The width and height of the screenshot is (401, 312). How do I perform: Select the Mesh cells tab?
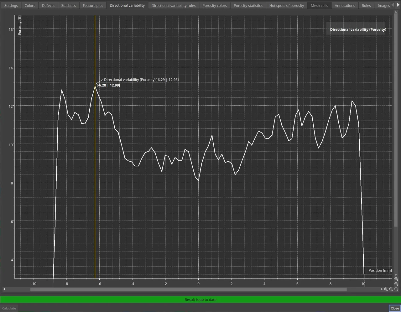319,5
